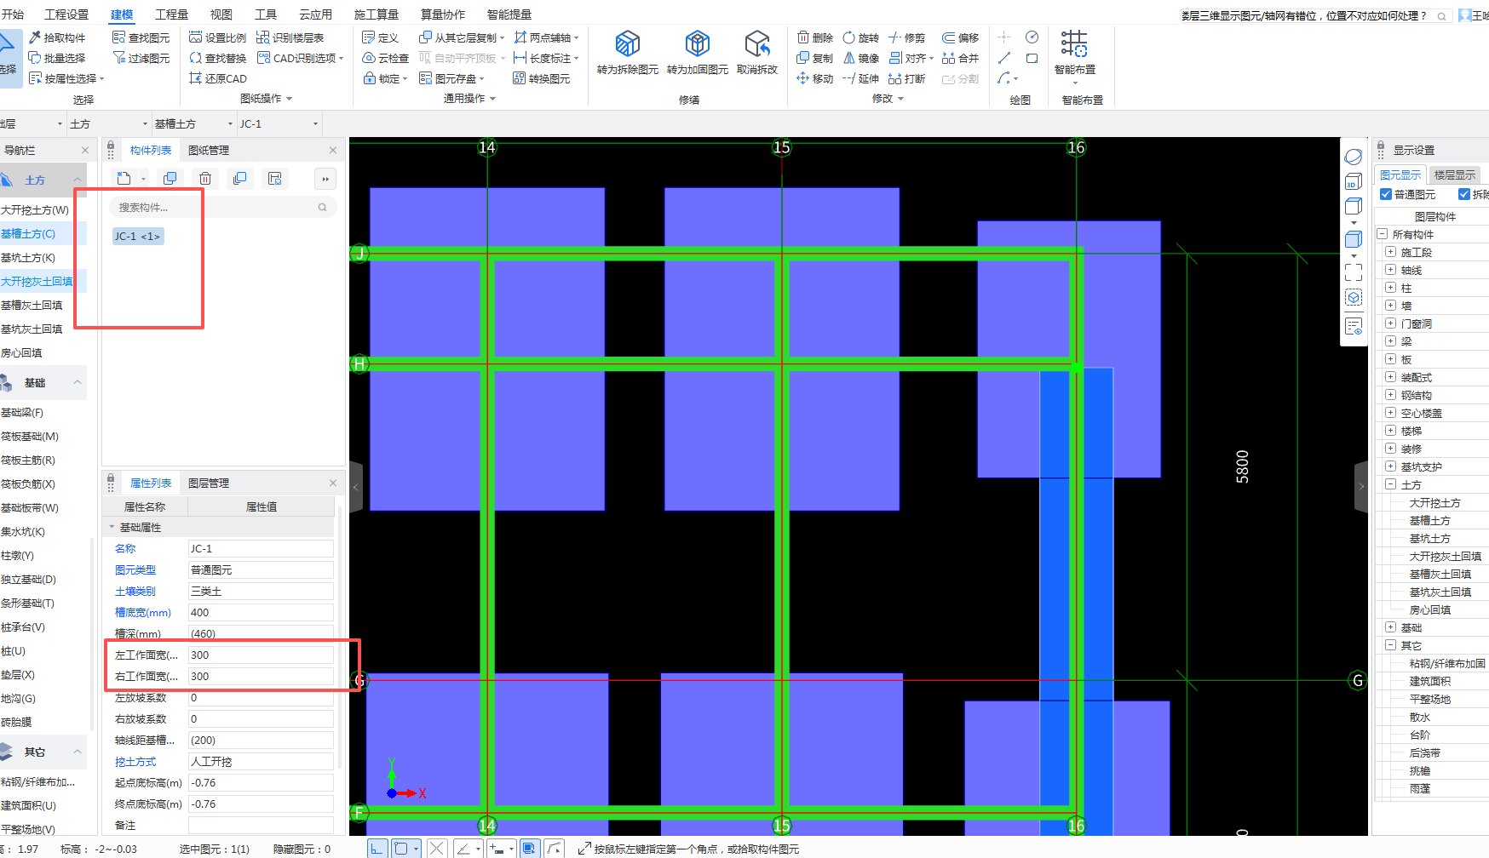The height and width of the screenshot is (858, 1489).
Task: Click the 左工作面宽 value field
Action: (x=261, y=655)
